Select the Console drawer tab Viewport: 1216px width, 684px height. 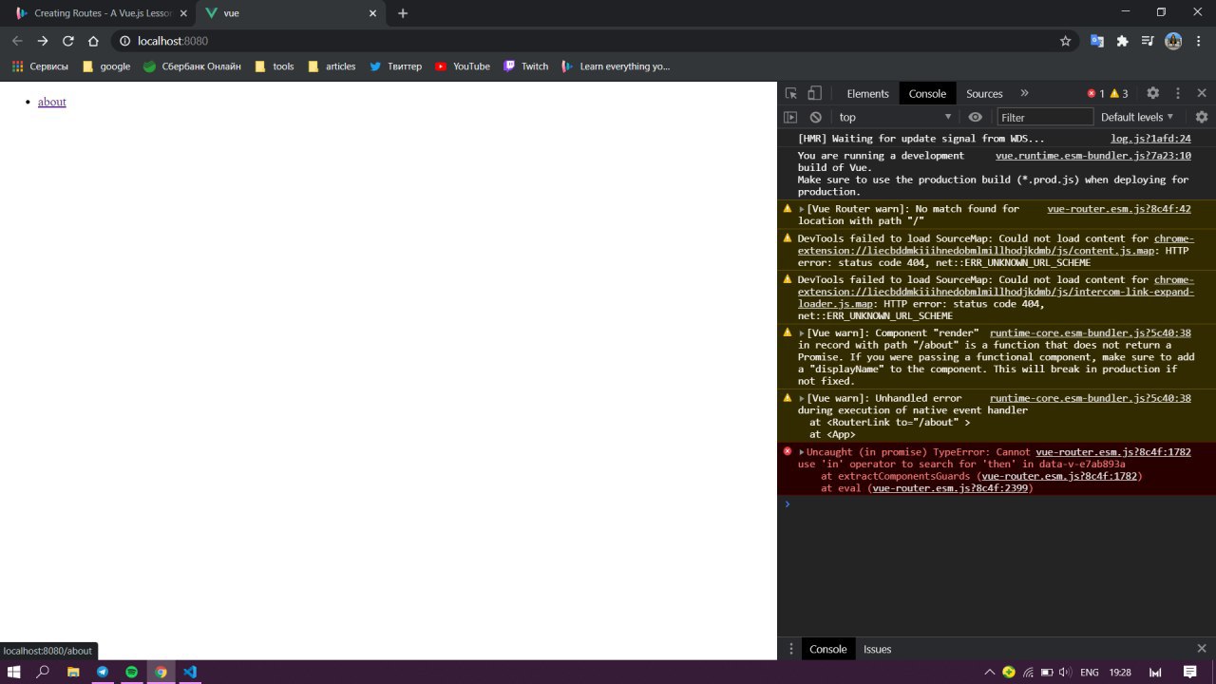pos(827,649)
